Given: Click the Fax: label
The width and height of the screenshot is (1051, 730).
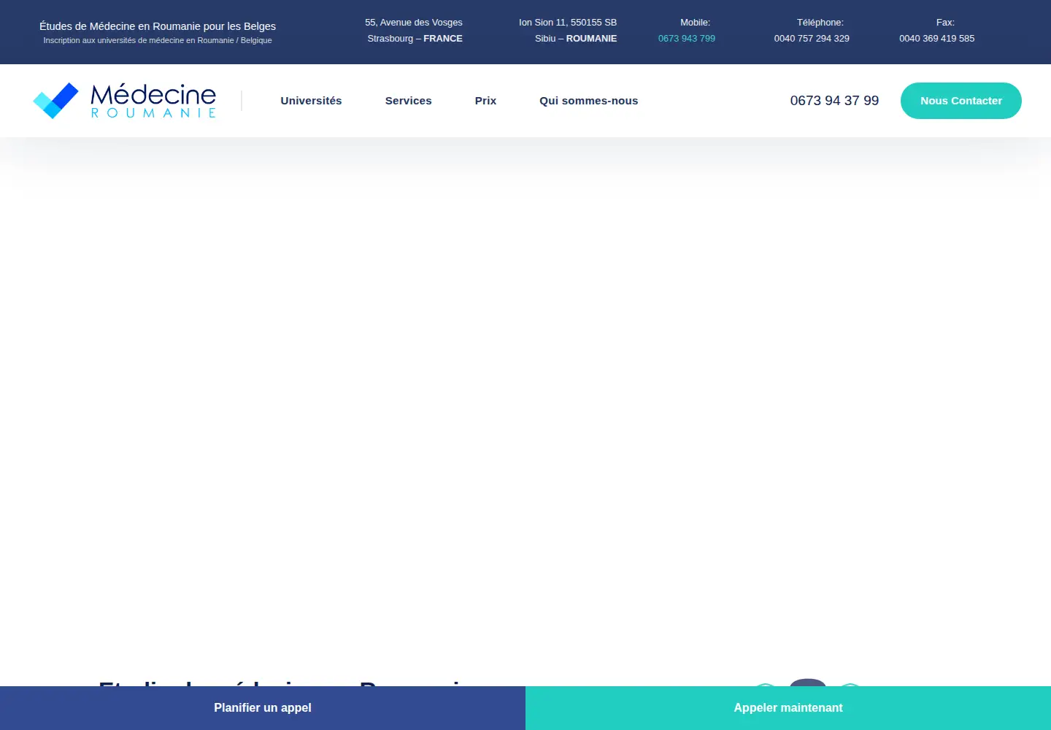Looking at the screenshot, I should pyautogui.click(x=945, y=23).
